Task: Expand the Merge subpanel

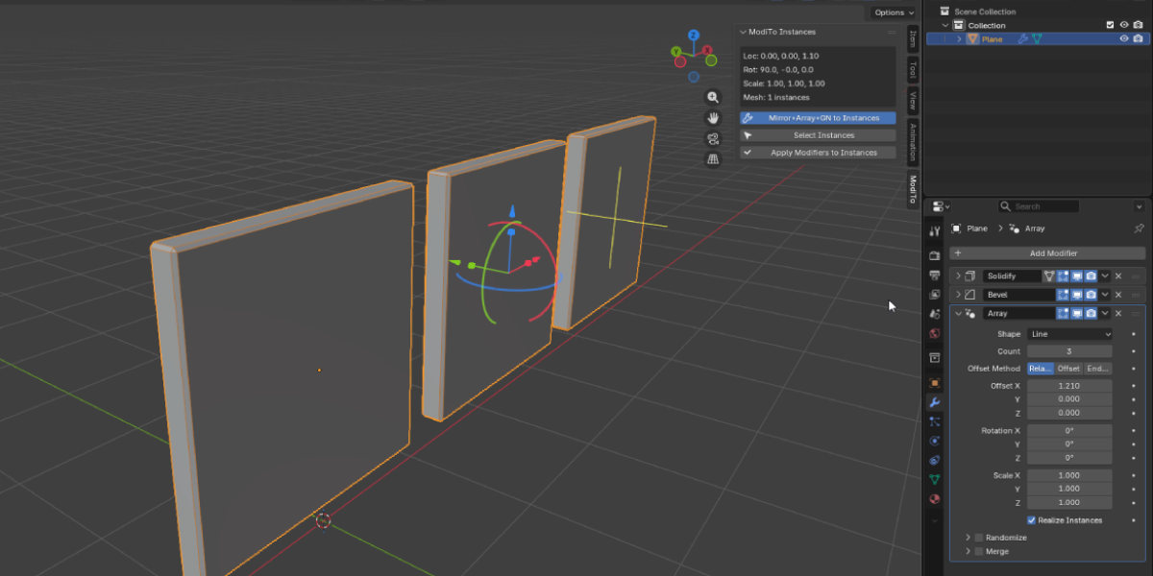Action: [x=969, y=552]
